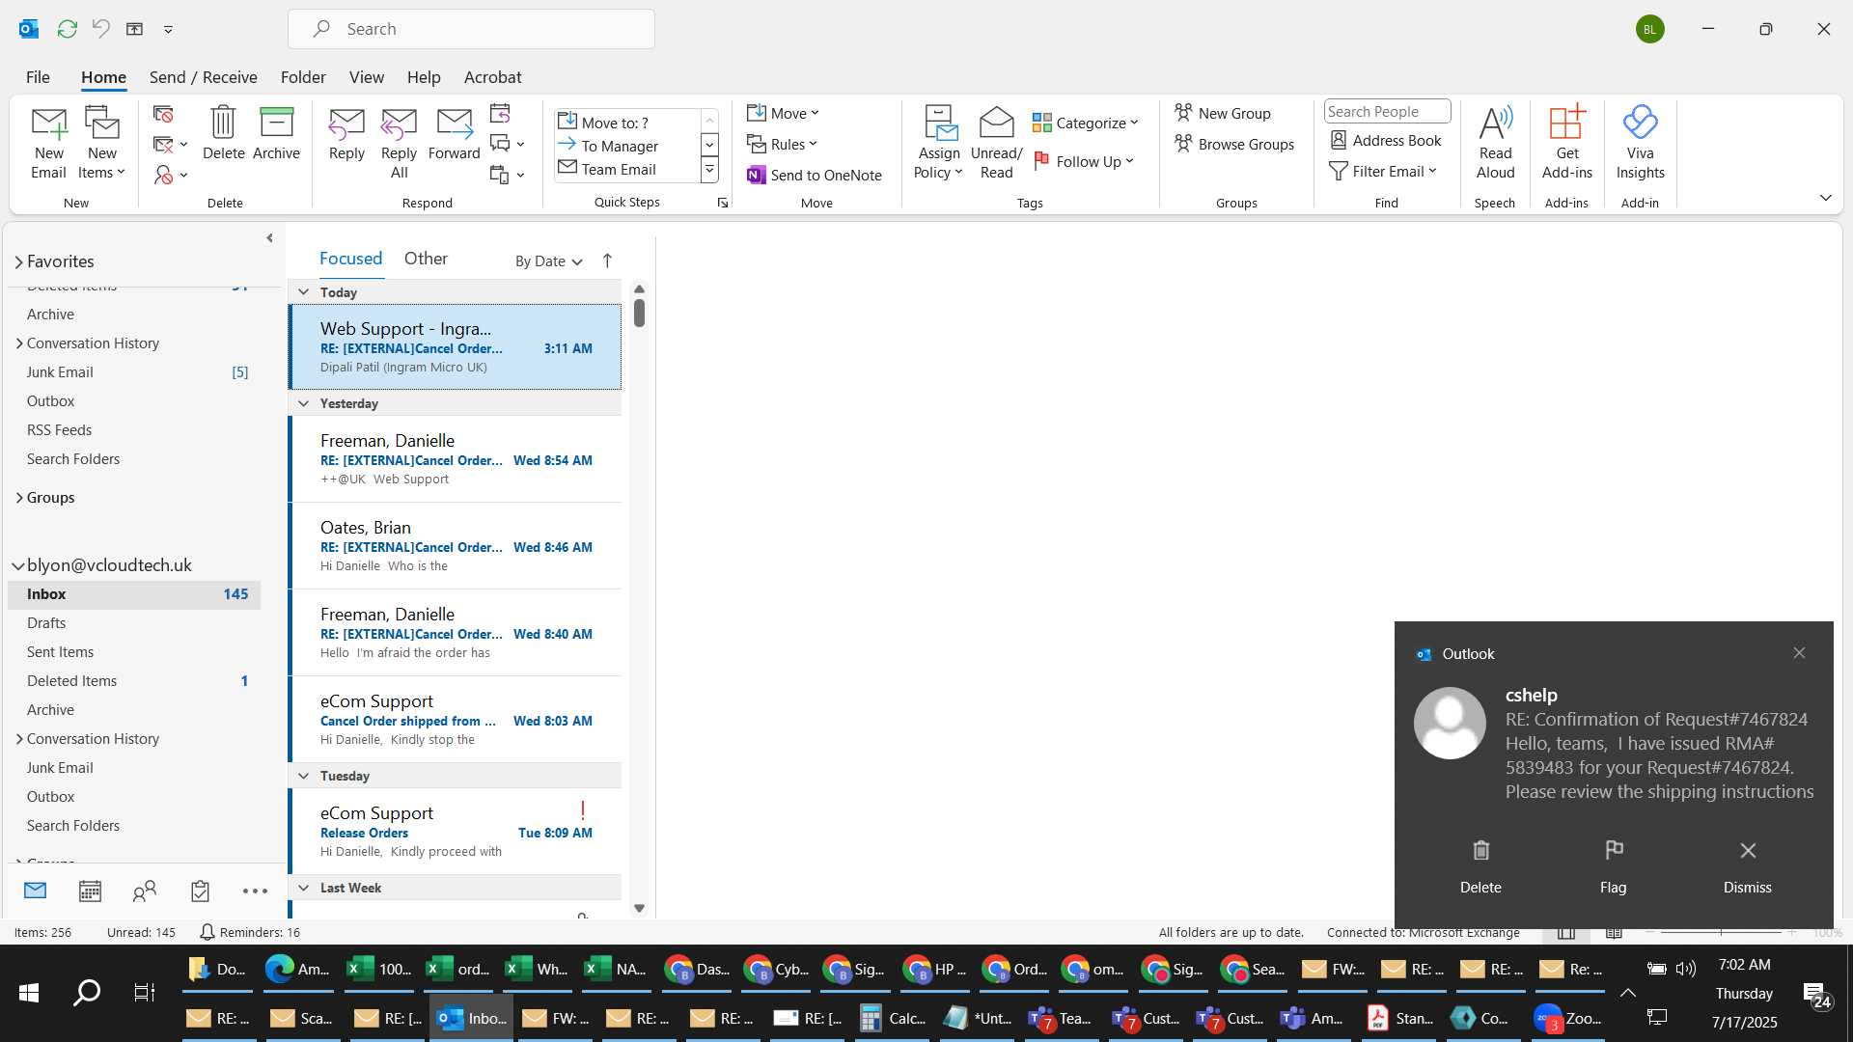This screenshot has width=1853, height=1042.
Task: Collapse the Yesterday message group
Action: [303, 403]
